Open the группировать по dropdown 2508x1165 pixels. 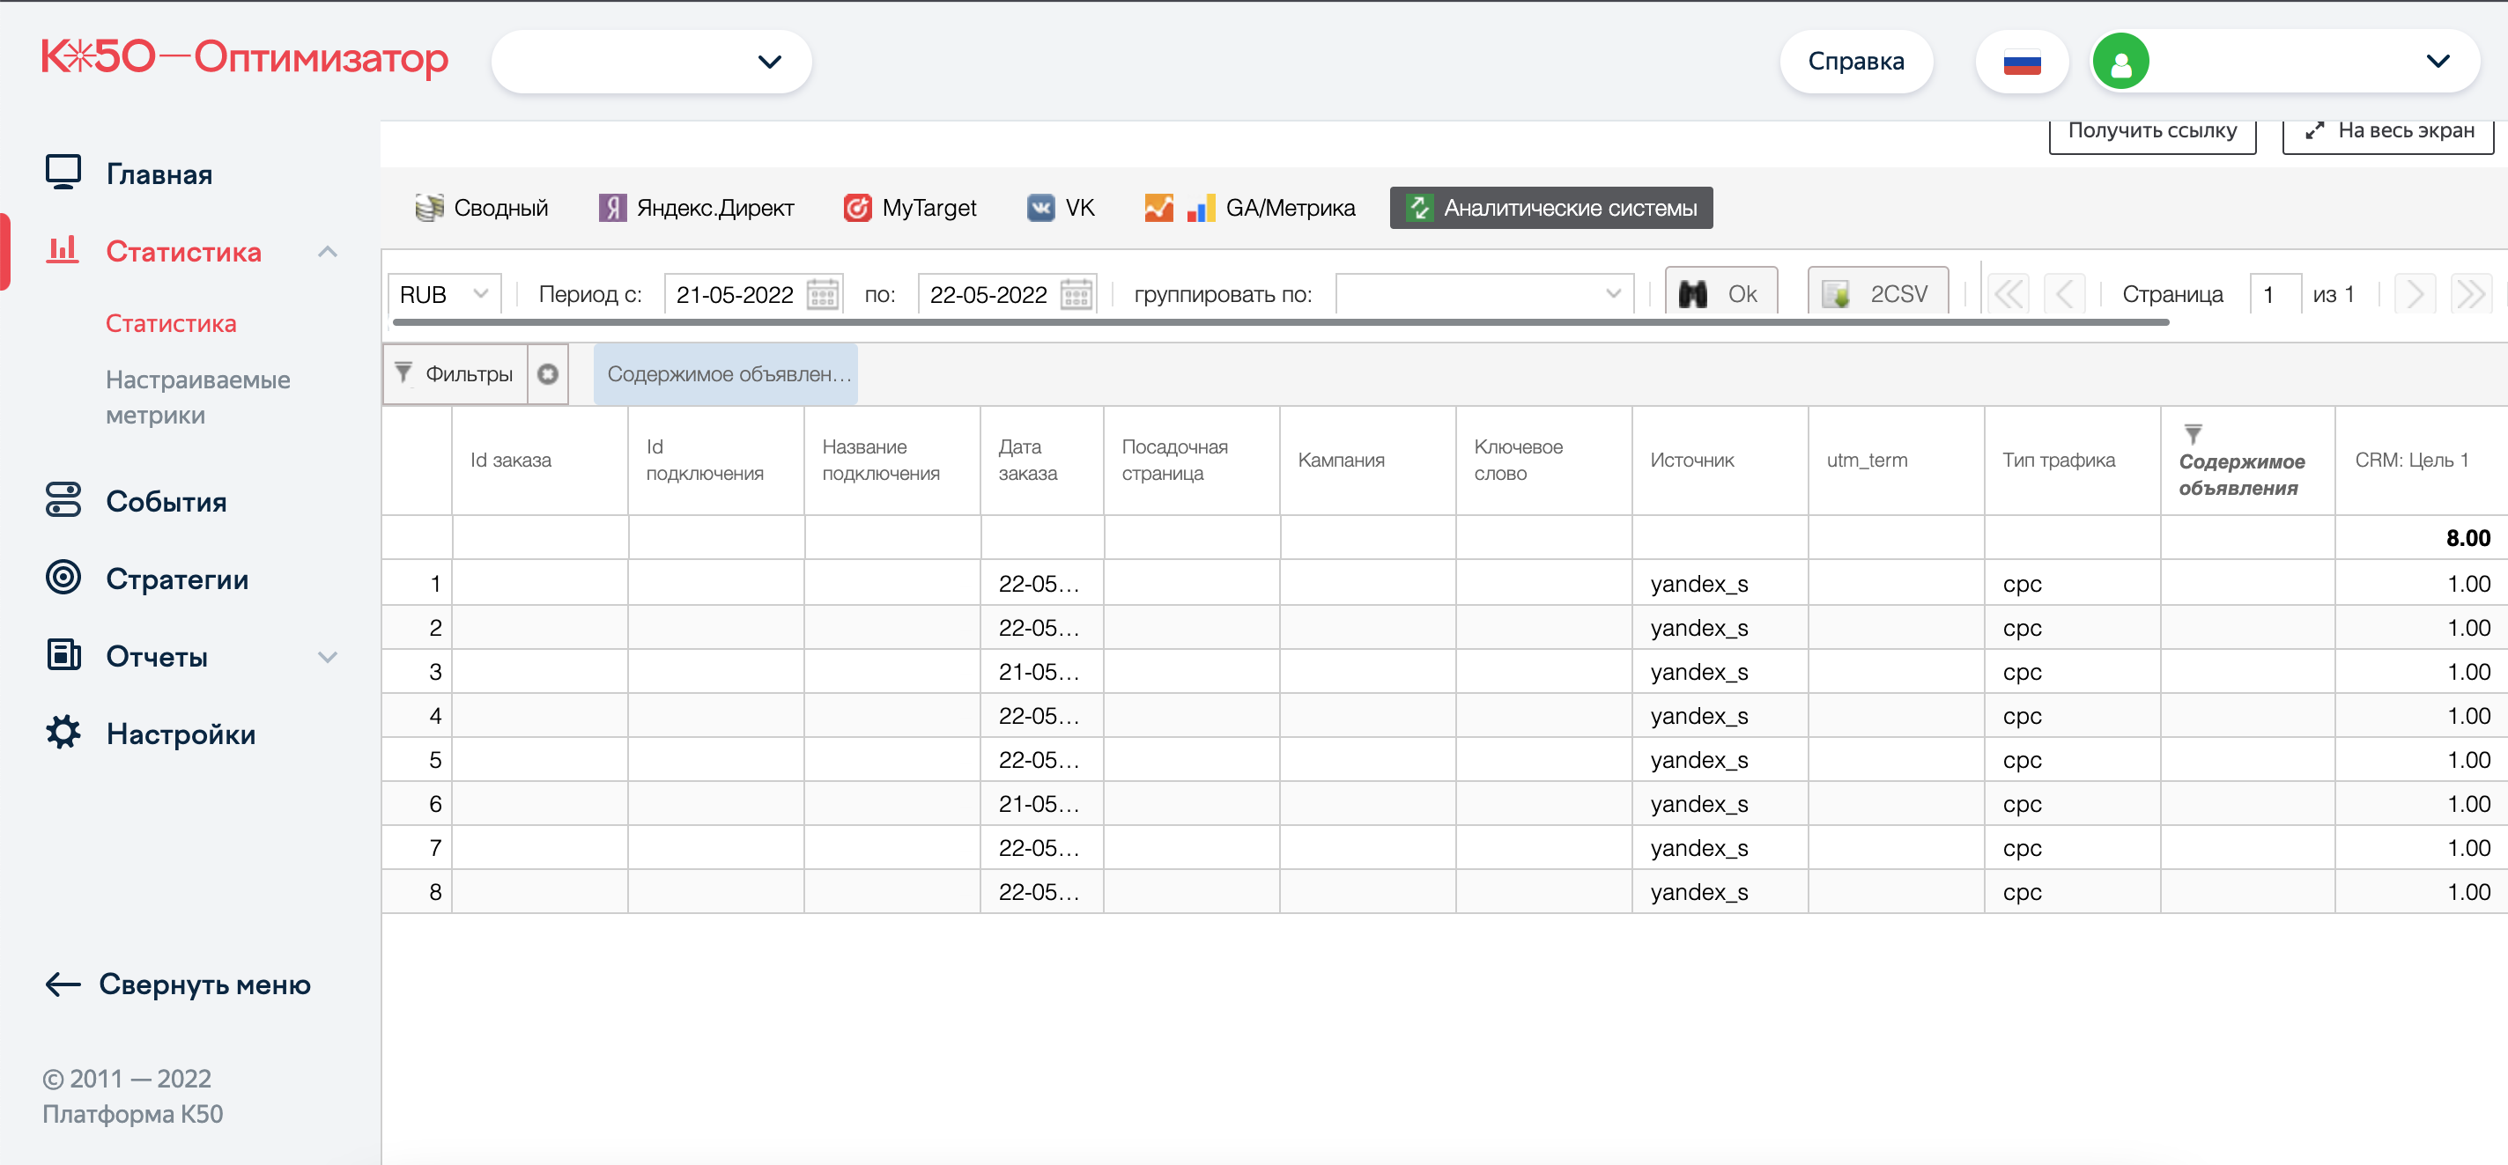(x=1483, y=294)
